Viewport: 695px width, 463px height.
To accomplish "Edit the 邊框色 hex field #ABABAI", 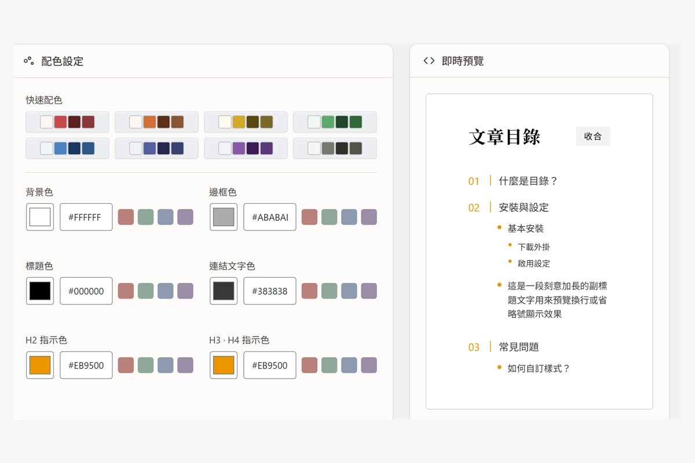I will [x=270, y=217].
